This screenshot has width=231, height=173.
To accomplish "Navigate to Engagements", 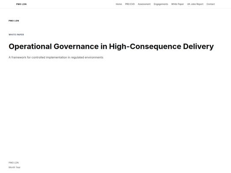I will click(161, 4).
